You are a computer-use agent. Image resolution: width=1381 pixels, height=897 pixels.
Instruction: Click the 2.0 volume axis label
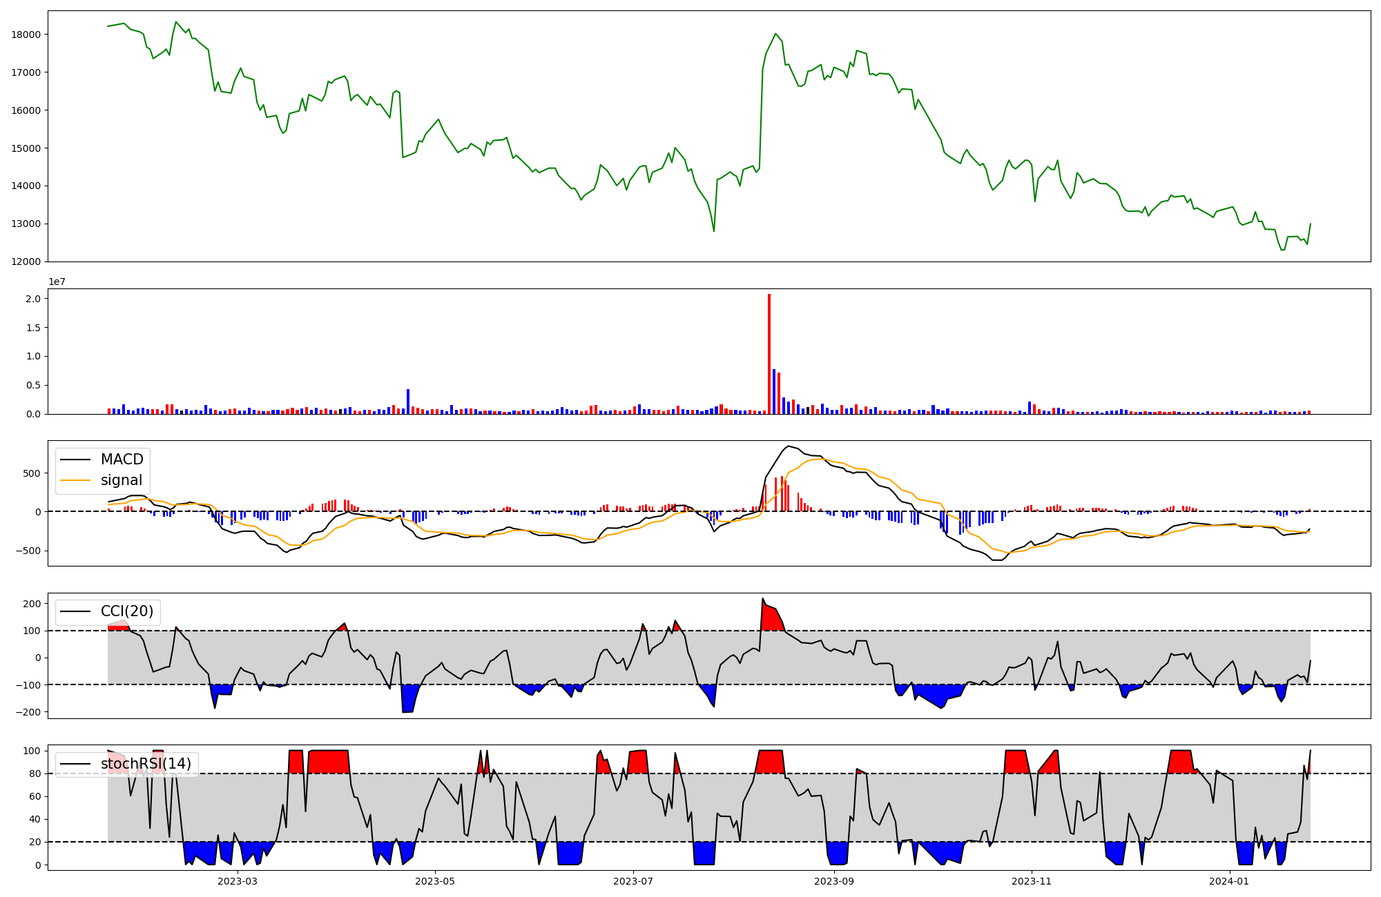[32, 299]
